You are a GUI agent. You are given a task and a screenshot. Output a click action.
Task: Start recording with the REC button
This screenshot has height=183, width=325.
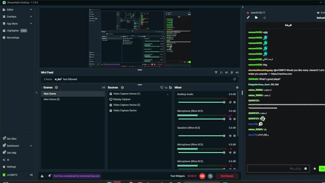202,176
